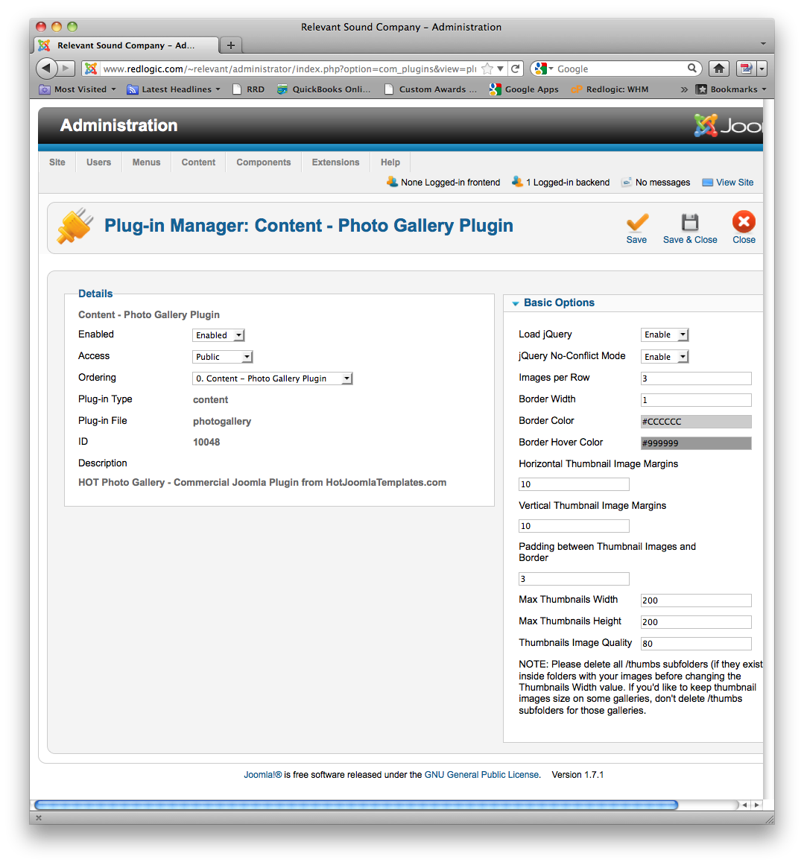Open the Extensions menu
Screen dimensions: 804x865
coord(335,162)
